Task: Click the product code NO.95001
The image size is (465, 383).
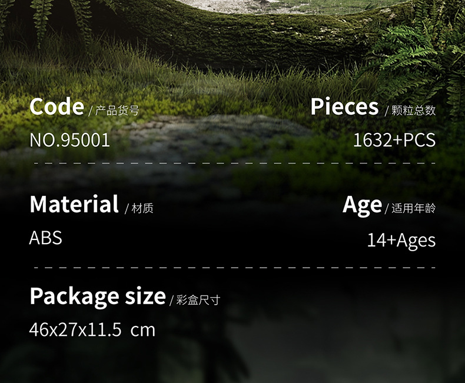Action: [x=69, y=141]
